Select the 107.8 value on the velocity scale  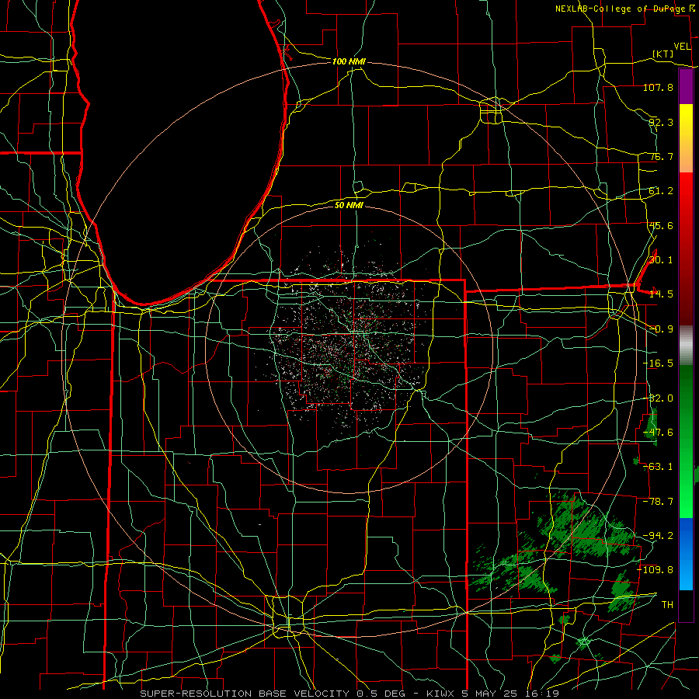[x=658, y=87]
